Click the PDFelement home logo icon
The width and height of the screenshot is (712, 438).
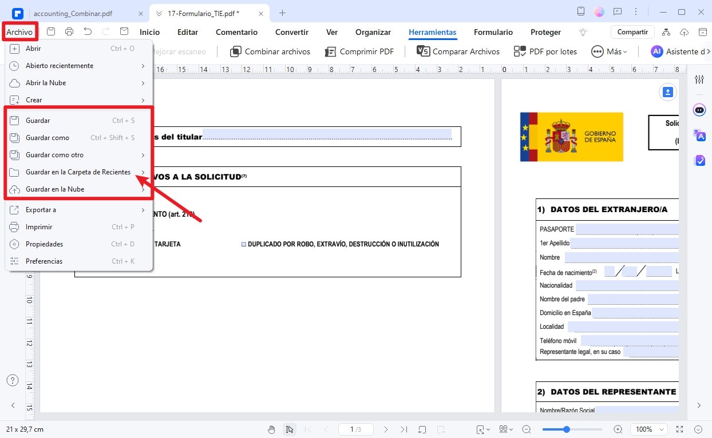tap(17, 13)
